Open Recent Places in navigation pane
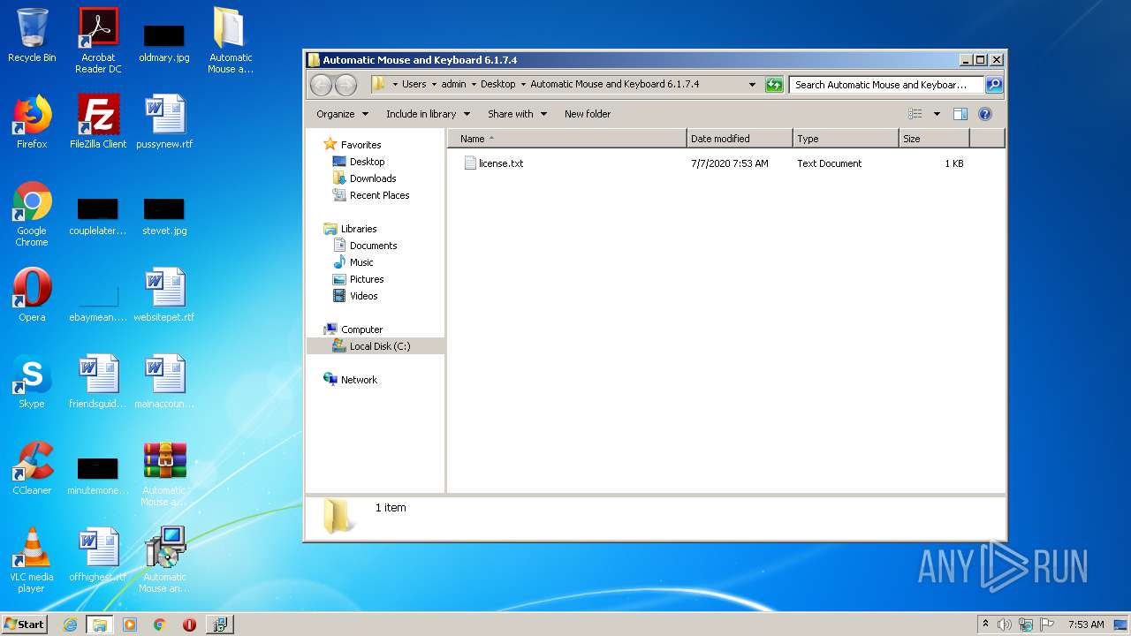The image size is (1131, 636). click(379, 195)
